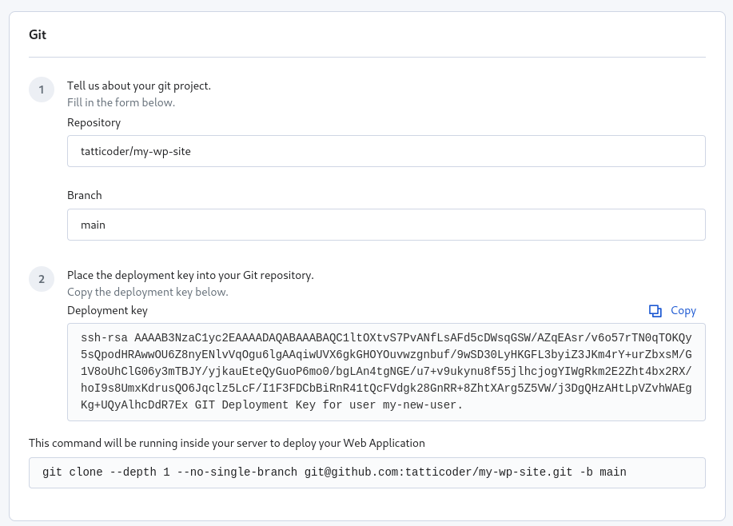This screenshot has height=526, width=733.
Task: Click "Tell us about your git project" text
Action: click(x=139, y=86)
